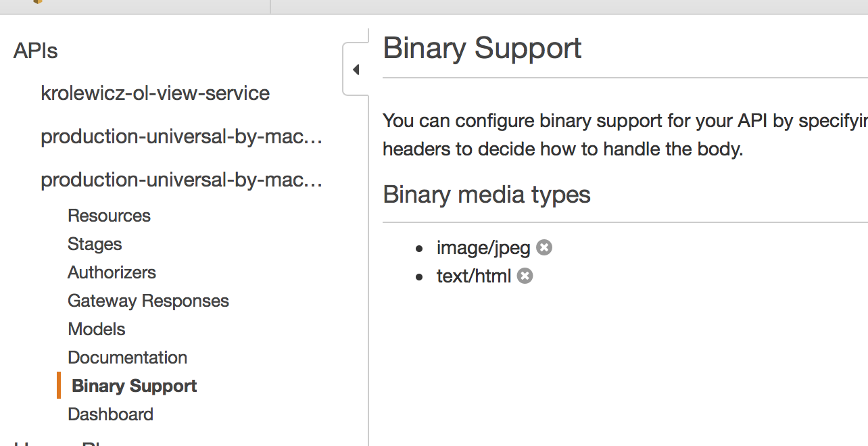Open the Models section
The width and height of the screenshot is (868, 446).
click(97, 329)
